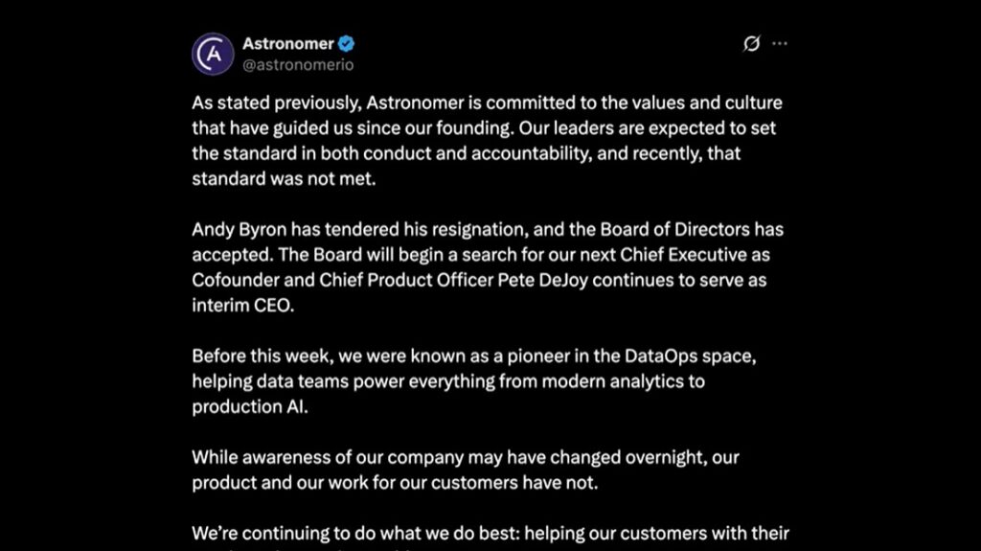This screenshot has width=981, height=551.
Task: Click the blue verified checkmark badge
Action: (x=348, y=44)
